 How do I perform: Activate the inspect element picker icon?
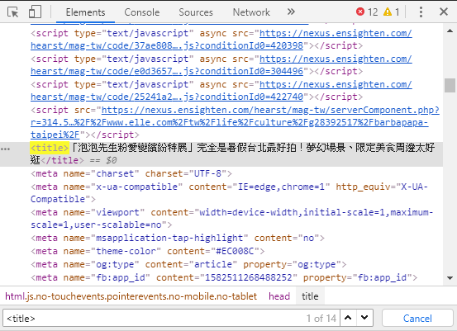click(x=13, y=12)
